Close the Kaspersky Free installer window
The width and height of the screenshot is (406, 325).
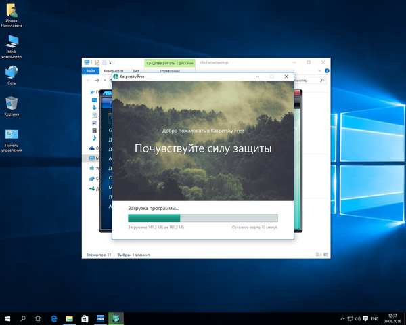(x=286, y=77)
